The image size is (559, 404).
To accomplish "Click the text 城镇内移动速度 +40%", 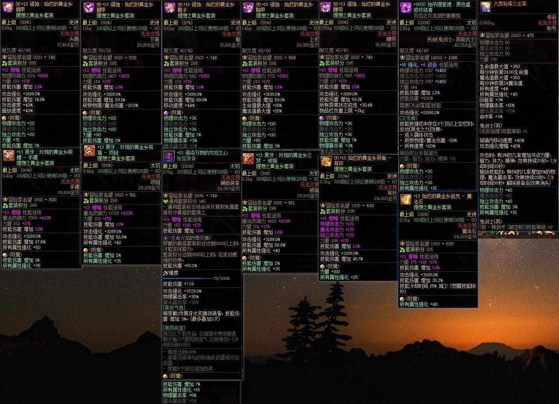I will coord(502,140).
